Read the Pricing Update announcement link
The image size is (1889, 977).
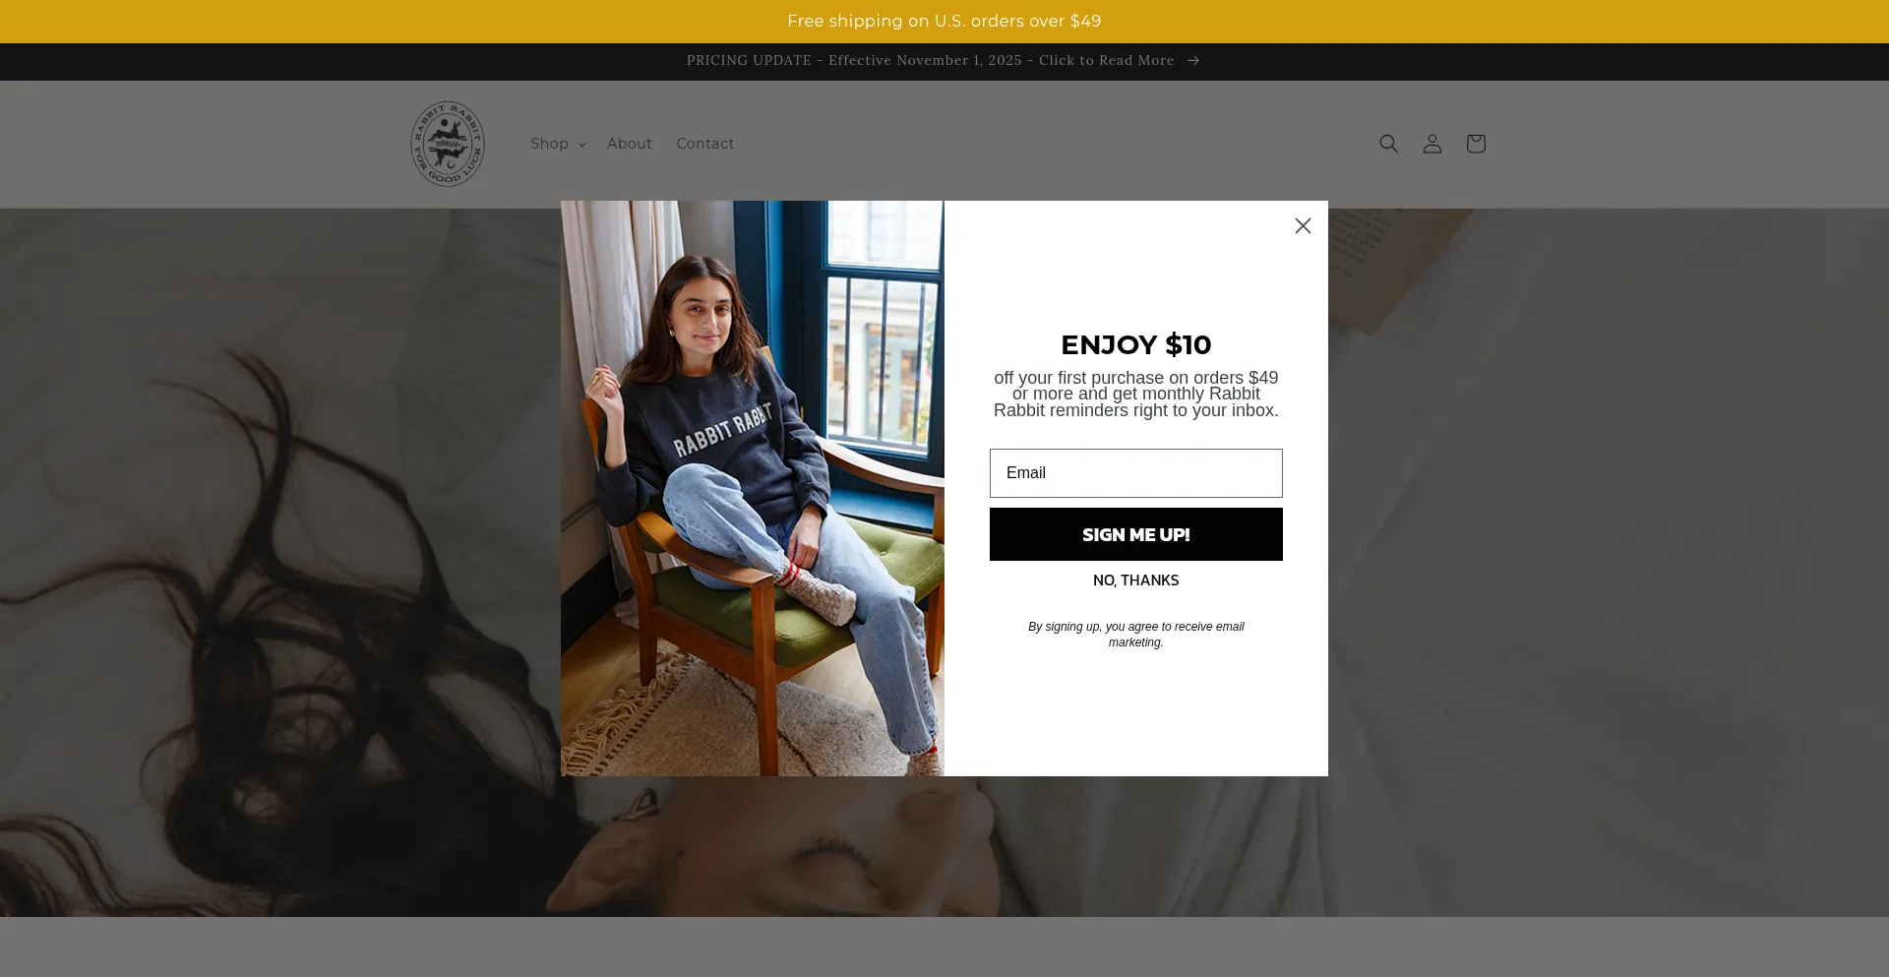pos(931,61)
